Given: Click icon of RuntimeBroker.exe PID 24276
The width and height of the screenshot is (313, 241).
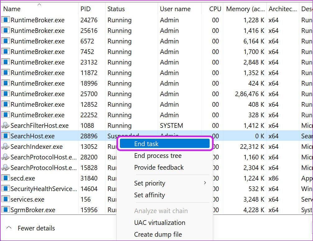Looking at the screenshot, I should click(5, 20).
